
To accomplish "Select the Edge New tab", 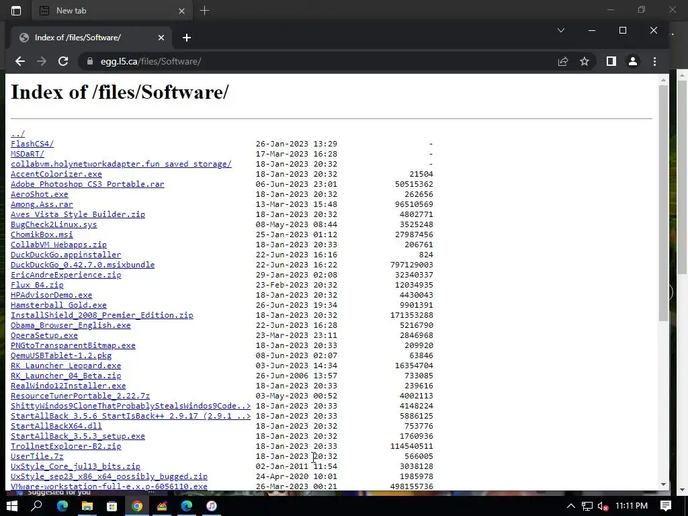I will 112,11.
